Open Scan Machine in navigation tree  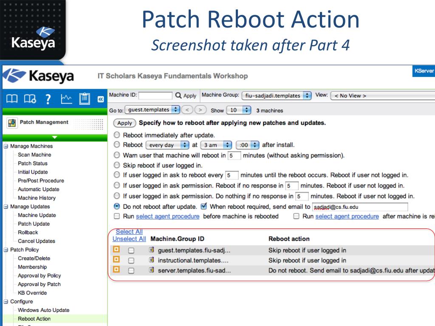[34, 155]
